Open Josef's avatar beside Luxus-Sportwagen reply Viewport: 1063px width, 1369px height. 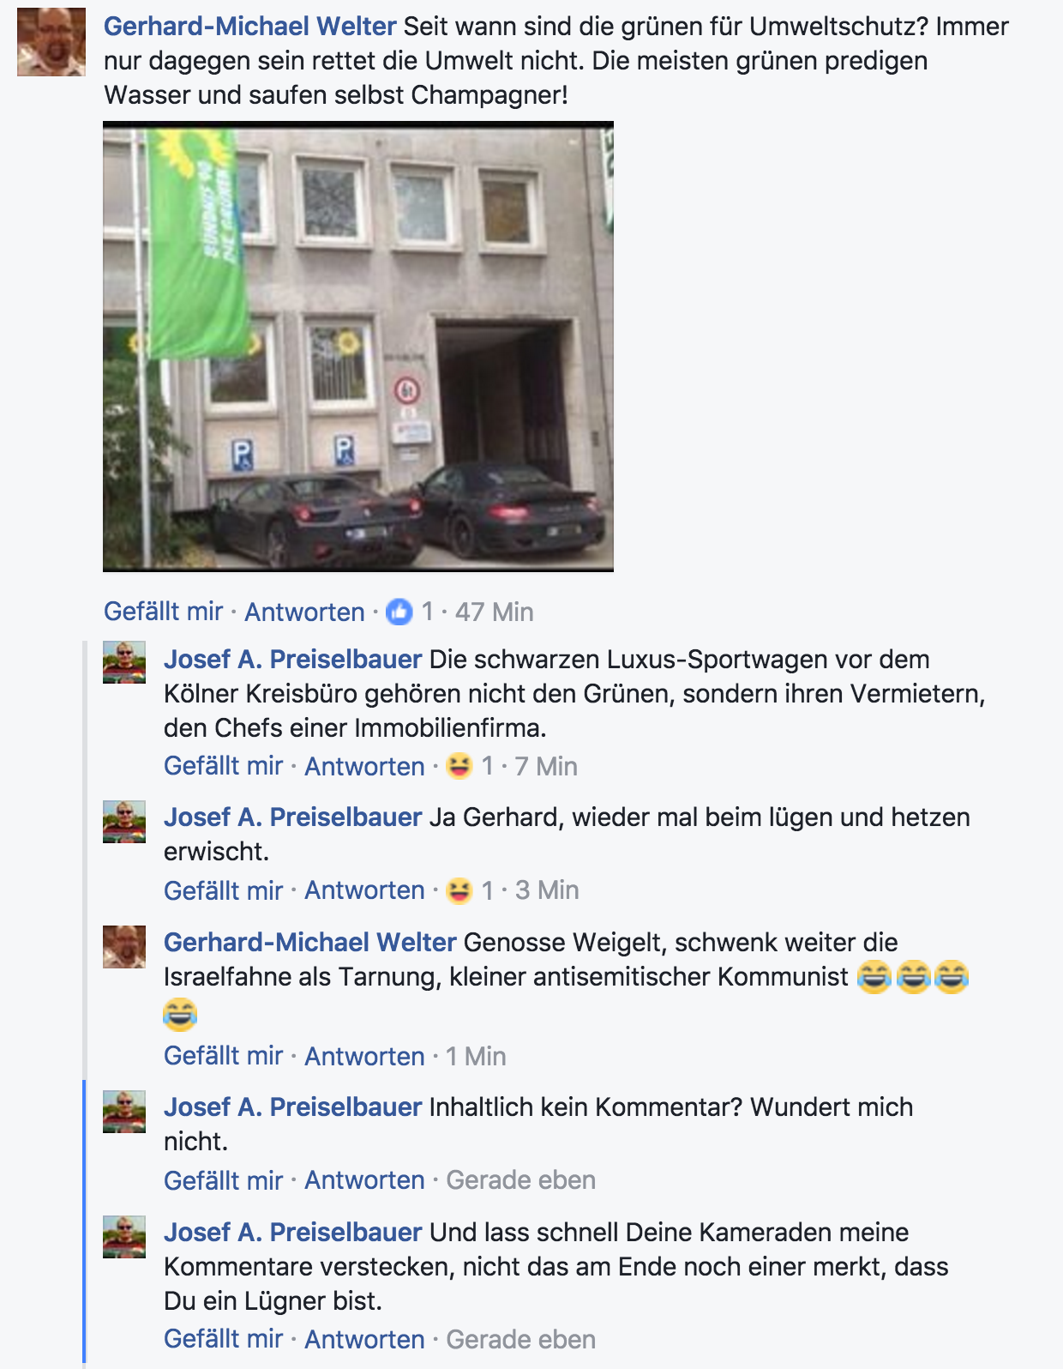pos(124,662)
